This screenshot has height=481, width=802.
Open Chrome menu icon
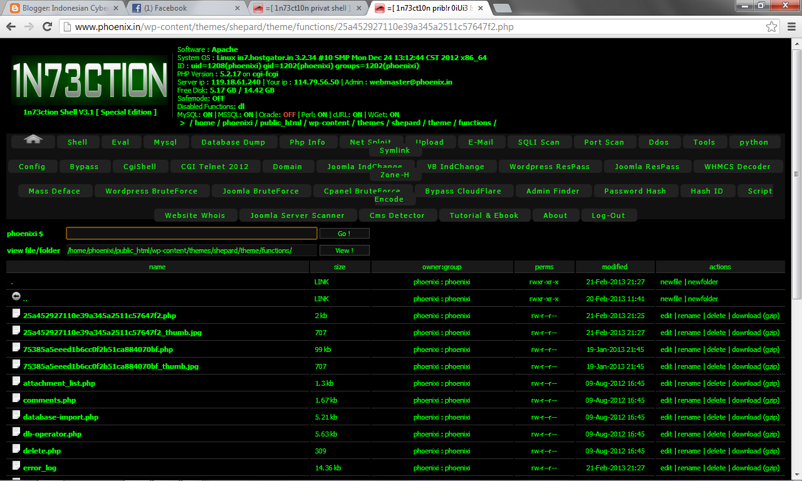(x=790, y=27)
